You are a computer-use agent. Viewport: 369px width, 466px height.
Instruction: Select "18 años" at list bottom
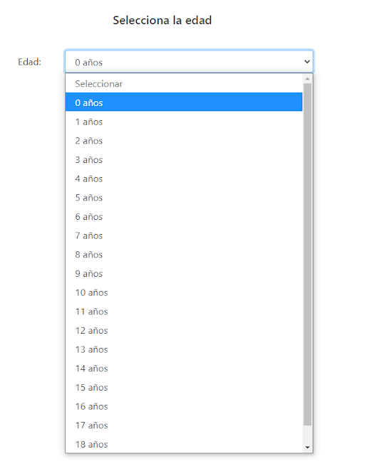point(184,444)
